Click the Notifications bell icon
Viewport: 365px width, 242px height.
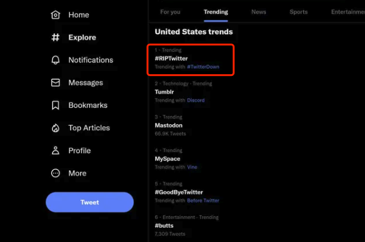point(56,60)
